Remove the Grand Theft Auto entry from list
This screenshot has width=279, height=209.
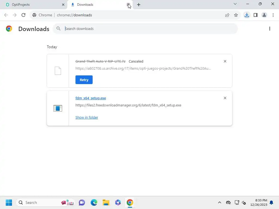225,61
